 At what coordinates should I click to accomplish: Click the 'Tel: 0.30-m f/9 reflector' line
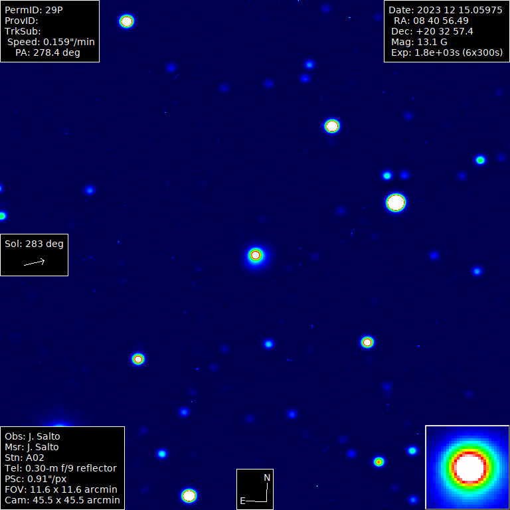tap(60, 468)
